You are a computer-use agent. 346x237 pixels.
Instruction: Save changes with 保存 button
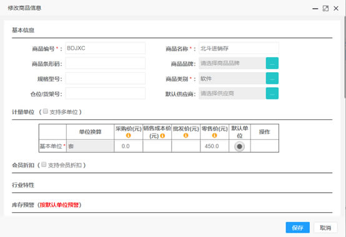[297, 228]
